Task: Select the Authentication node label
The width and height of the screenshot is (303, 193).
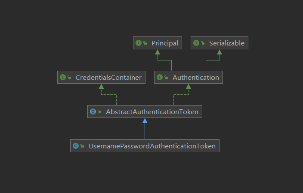Action: click(x=195, y=78)
